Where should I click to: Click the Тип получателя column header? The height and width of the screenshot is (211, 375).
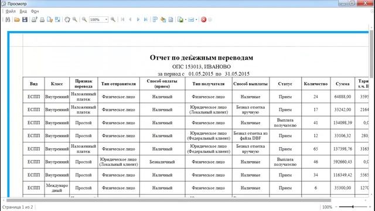click(209, 84)
